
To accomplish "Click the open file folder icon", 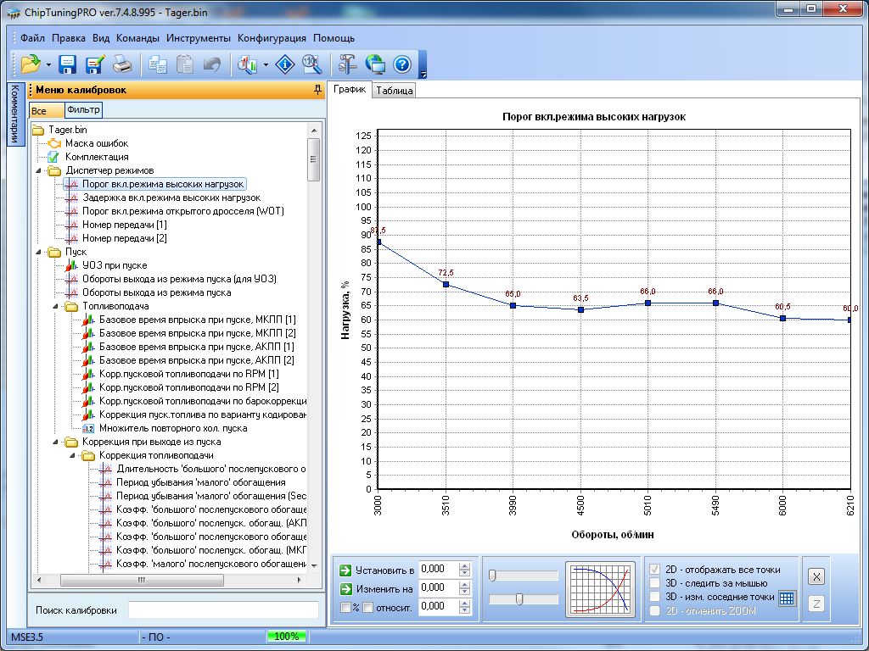I will tap(31, 64).
